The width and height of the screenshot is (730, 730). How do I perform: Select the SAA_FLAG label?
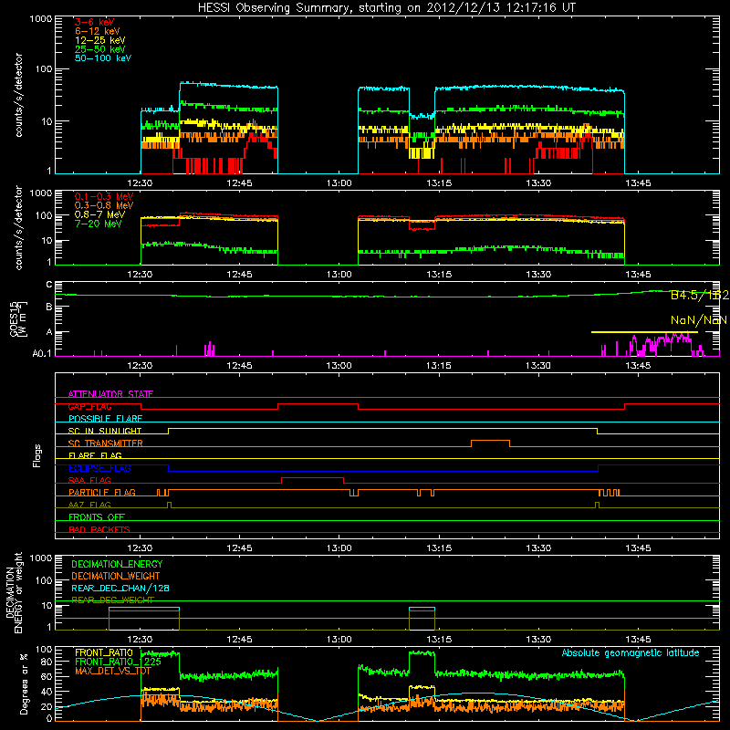(x=89, y=481)
